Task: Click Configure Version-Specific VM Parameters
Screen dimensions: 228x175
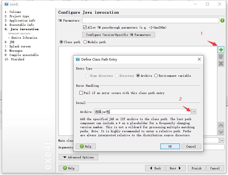Action: point(119,35)
